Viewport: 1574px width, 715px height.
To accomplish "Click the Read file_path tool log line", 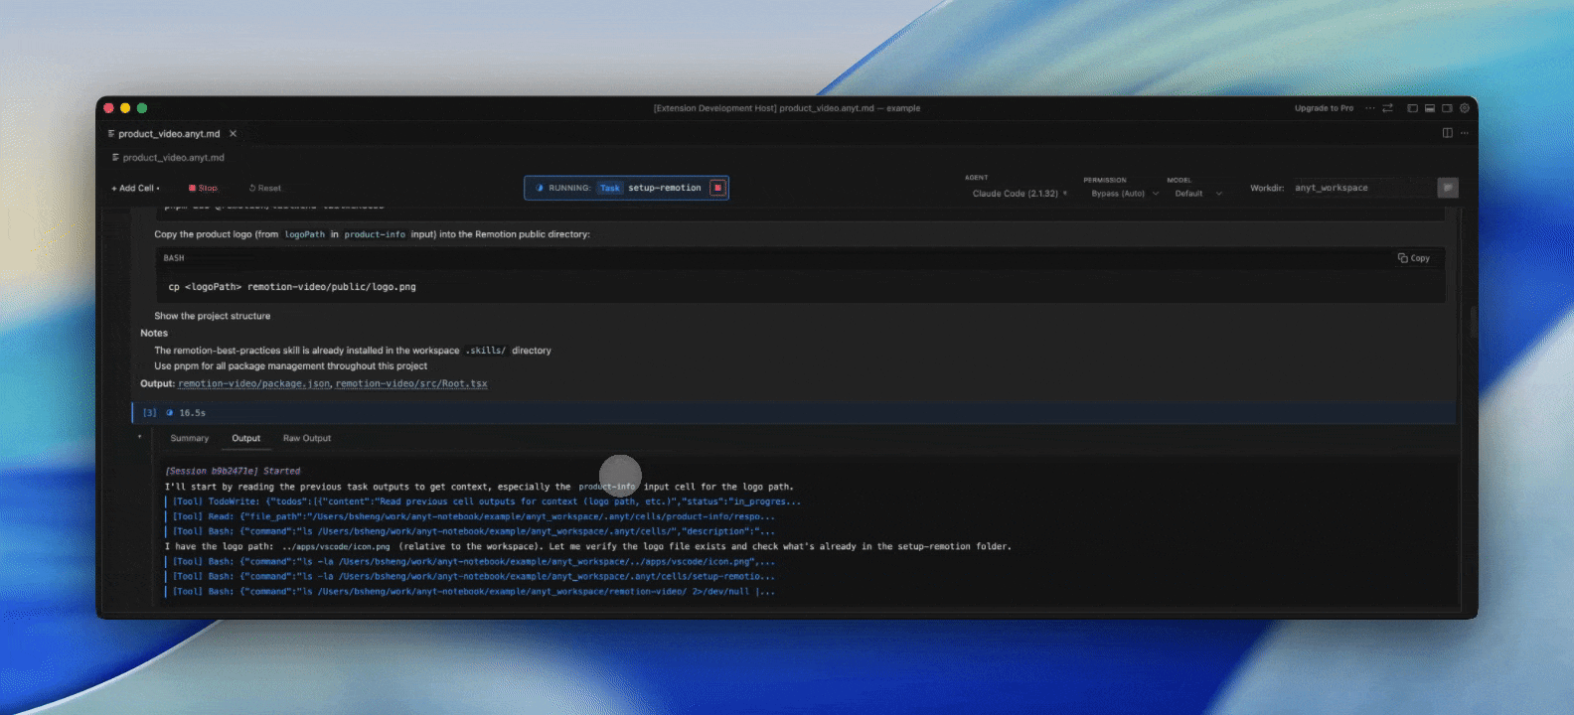I will click(474, 516).
